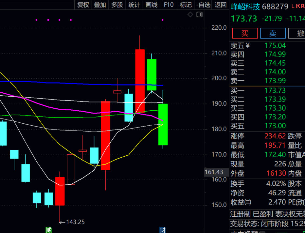
Task: Click the 最低 value 172.40
Action: pyautogui.click(x=275, y=155)
